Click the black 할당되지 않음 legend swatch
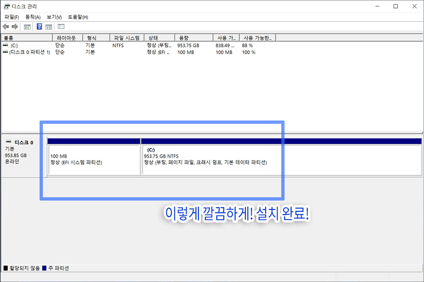 coord(6,268)
